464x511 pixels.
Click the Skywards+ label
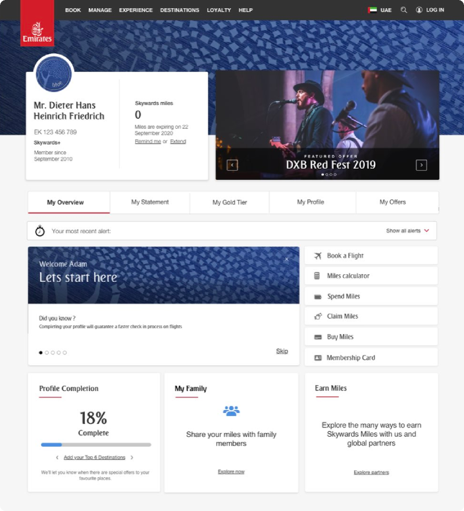pyautogui.click(x=47, y=143)
